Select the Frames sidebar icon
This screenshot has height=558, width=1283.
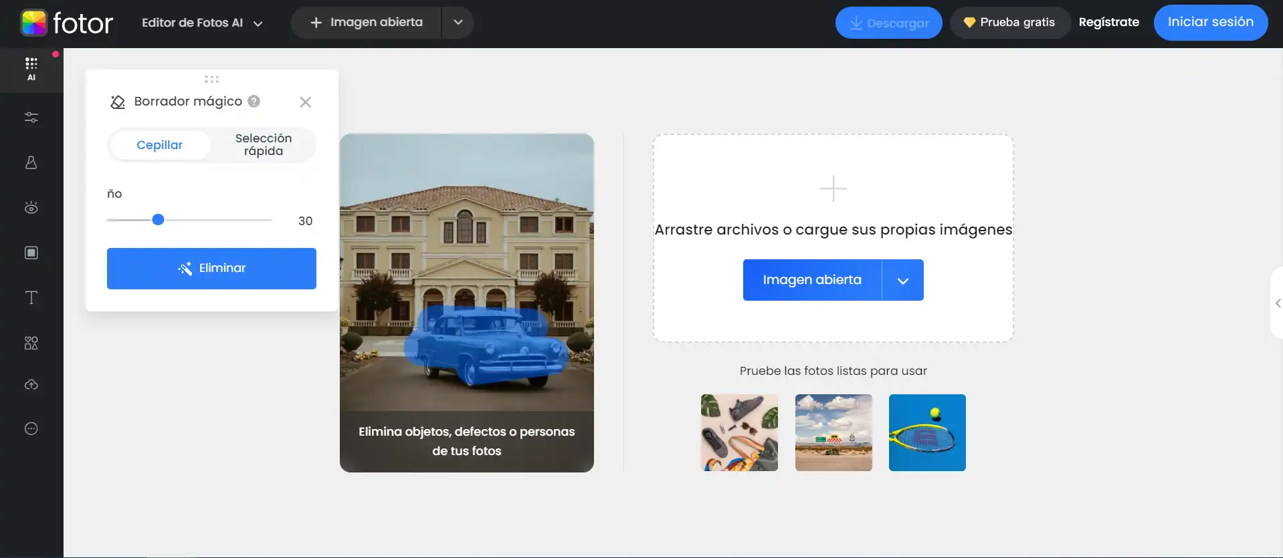31,253
